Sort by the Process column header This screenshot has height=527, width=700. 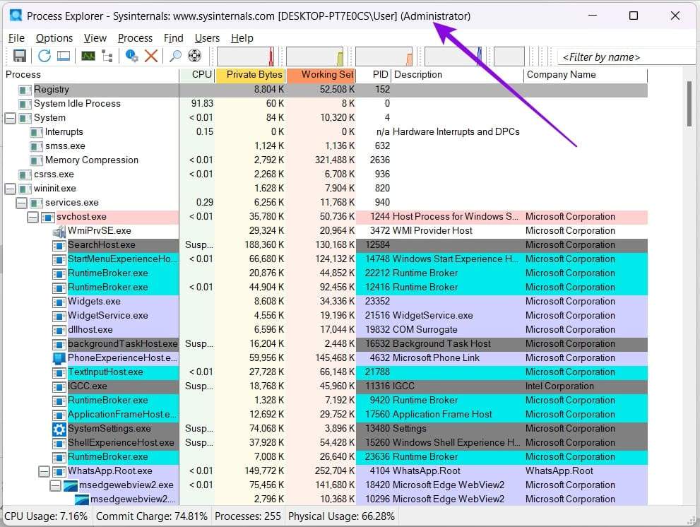pos(90,75)
